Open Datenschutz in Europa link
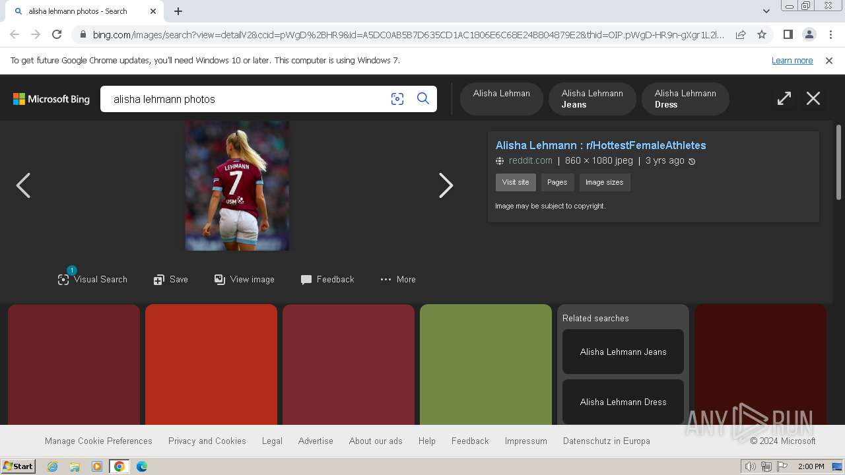Viewport: 845px width, 475px height. click(x=607, y=441)
